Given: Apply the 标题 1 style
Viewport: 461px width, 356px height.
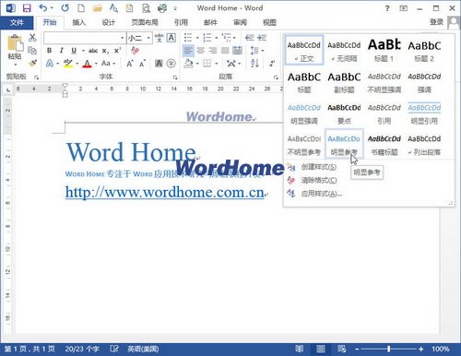Looking at the screenshot, I should pos(384,50).
